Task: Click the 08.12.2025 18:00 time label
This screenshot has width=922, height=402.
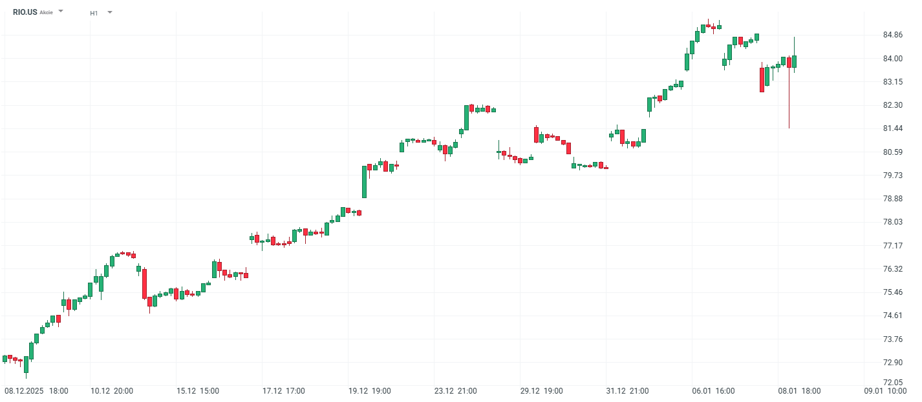Action: [36, 391]
